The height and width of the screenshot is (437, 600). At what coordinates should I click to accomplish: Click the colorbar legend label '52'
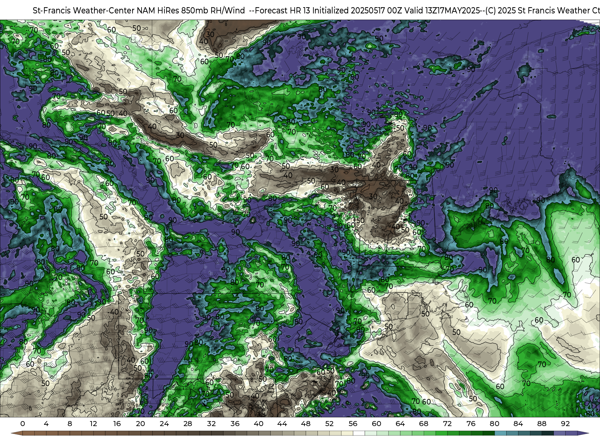point(329,424)
